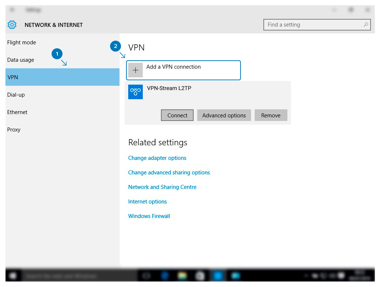Open Change adapter options link

[x=157, y=158]
